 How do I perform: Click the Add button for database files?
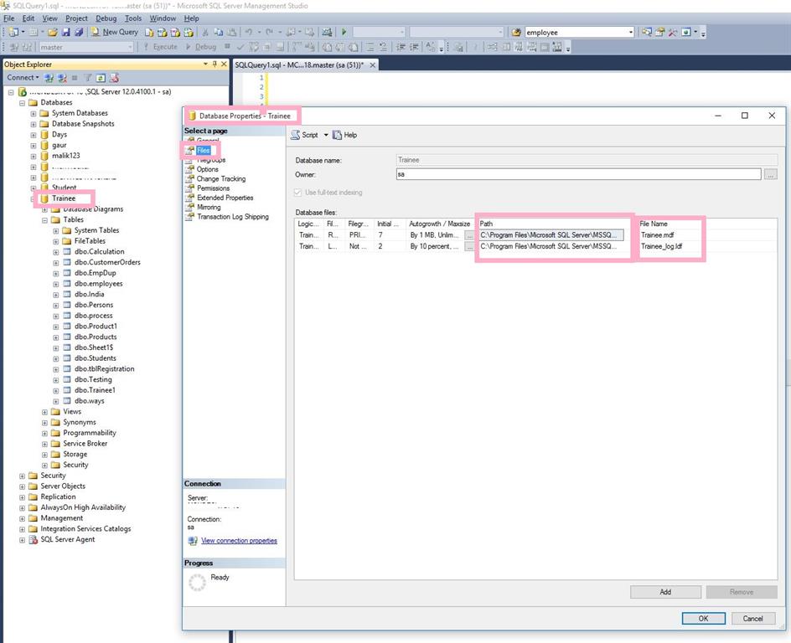664,592
